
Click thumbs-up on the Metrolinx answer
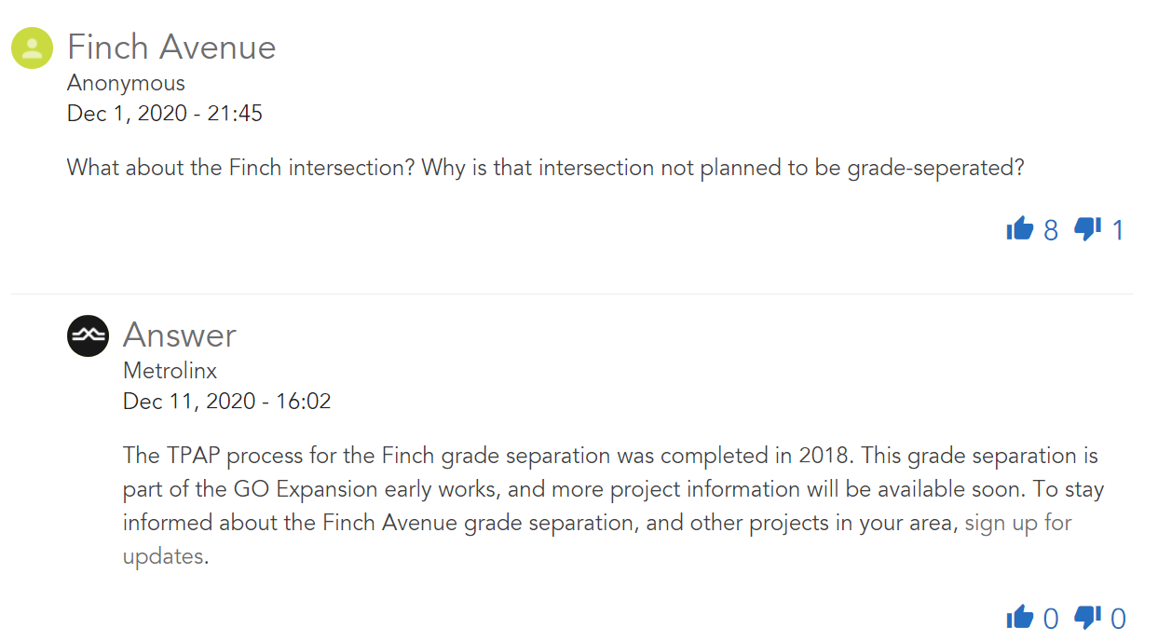(x=1020, y=617)
